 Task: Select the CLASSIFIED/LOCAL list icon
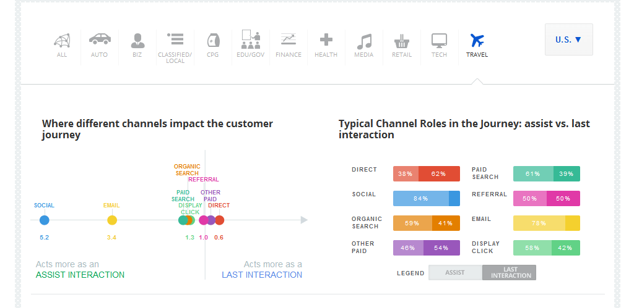175,40
